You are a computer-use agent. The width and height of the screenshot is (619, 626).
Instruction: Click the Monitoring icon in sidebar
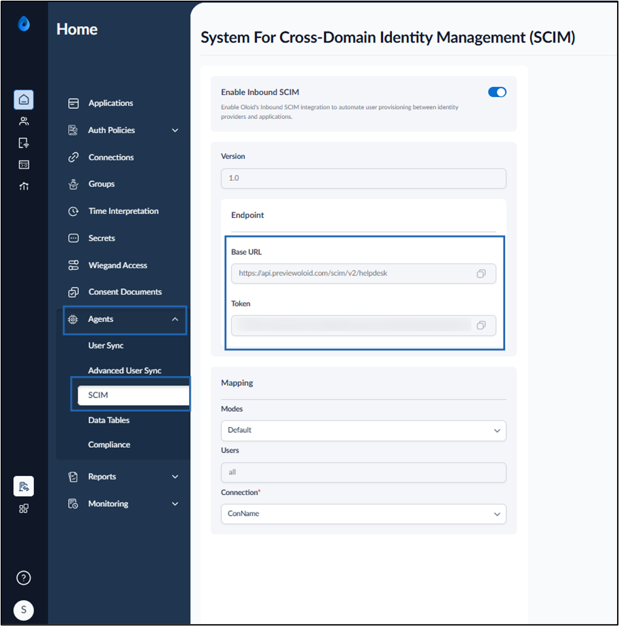click(x=73, y=504)
